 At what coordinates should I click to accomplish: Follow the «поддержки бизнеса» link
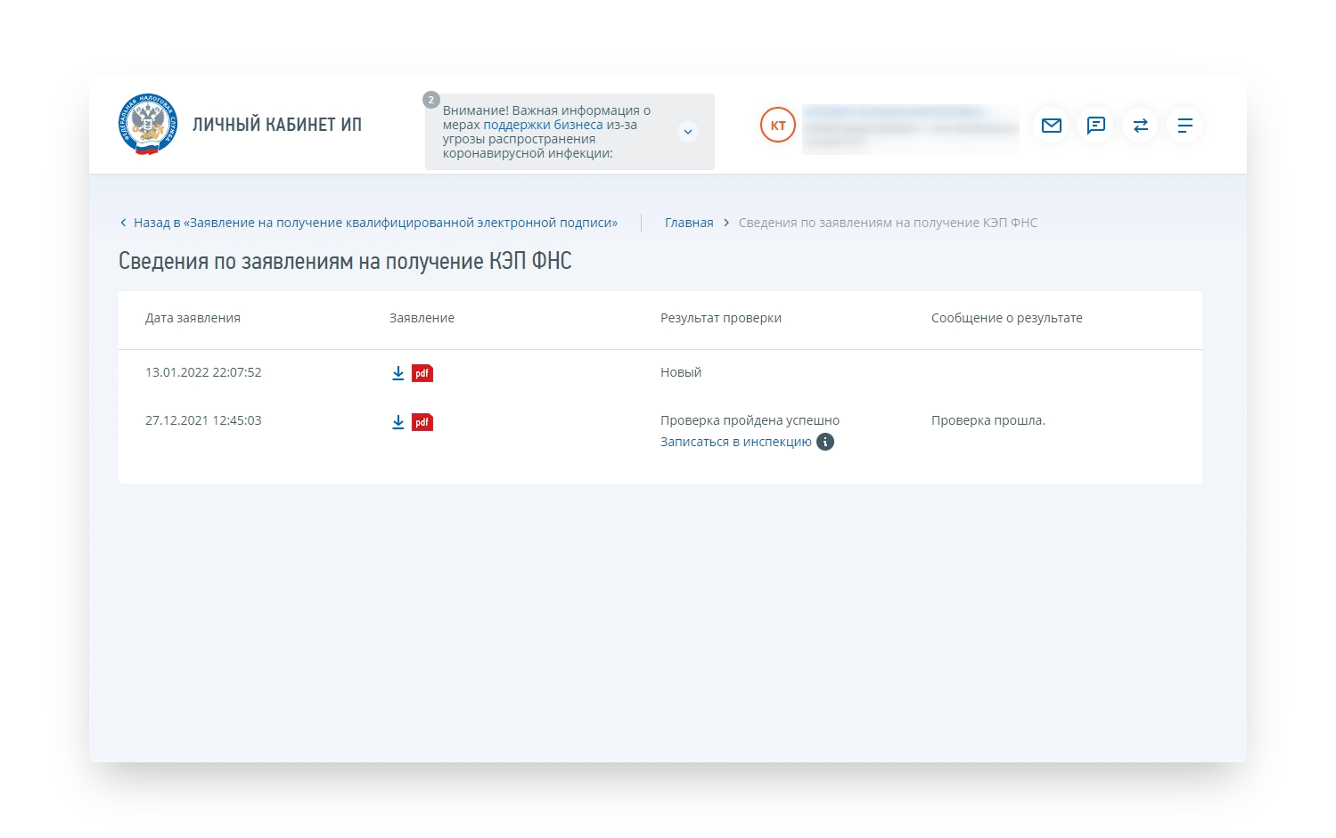click(543, 125)
